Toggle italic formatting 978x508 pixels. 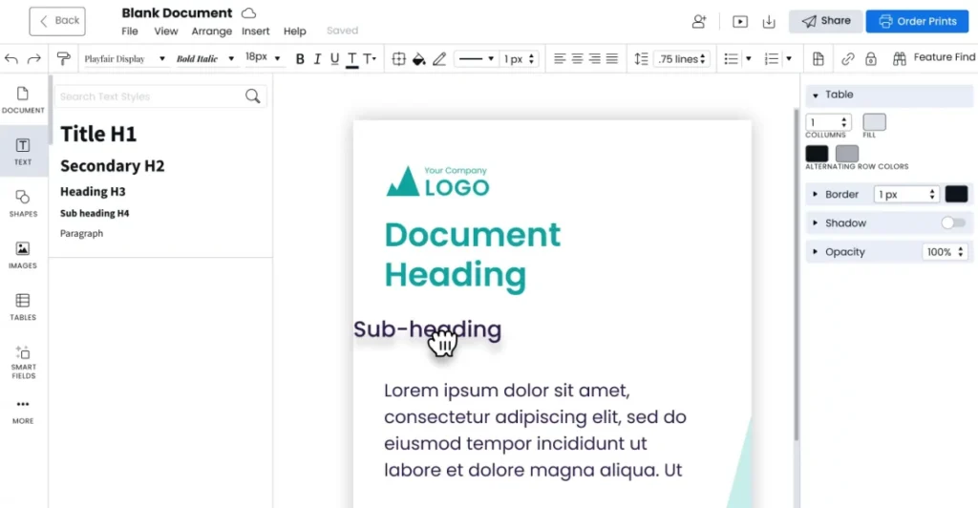(317, 58)
